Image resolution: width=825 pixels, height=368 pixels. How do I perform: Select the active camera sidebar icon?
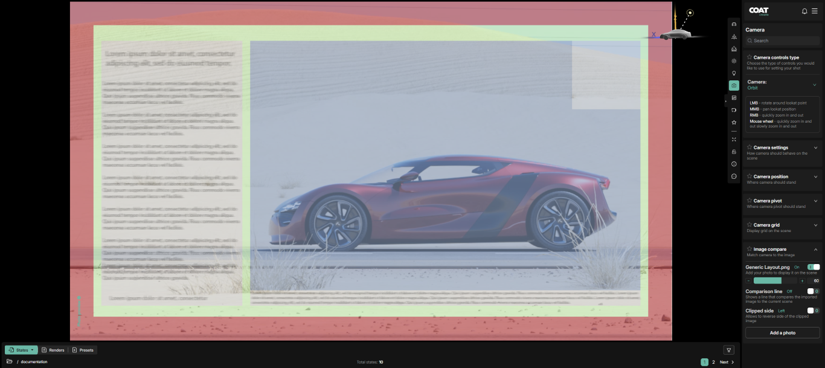point(734,86)
